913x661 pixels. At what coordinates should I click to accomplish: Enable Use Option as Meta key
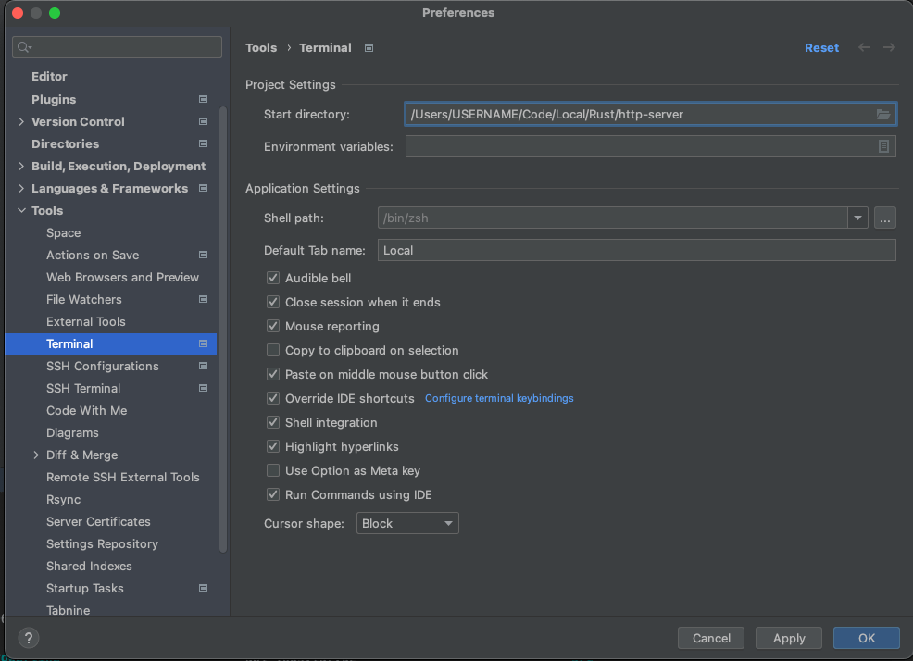coord(273,470)
